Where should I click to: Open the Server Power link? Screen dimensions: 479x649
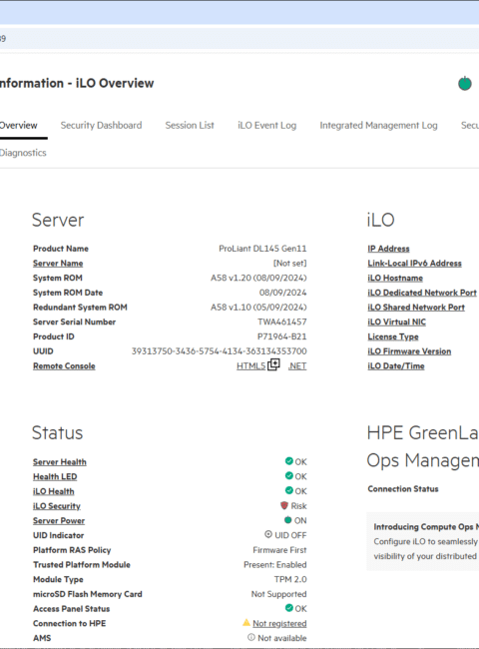[x=59, y=520]
